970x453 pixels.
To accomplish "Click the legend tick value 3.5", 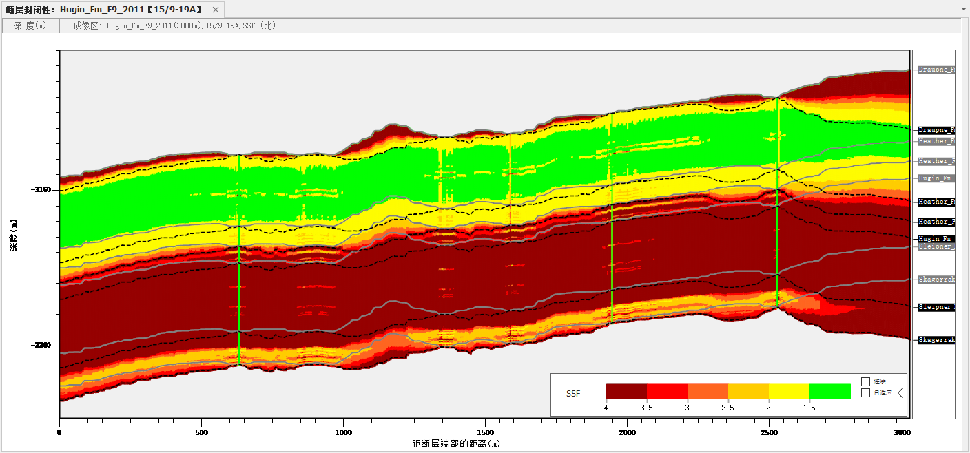I will (x=646, y=408).
